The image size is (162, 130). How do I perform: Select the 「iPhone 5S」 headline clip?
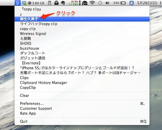click(82, 68)
